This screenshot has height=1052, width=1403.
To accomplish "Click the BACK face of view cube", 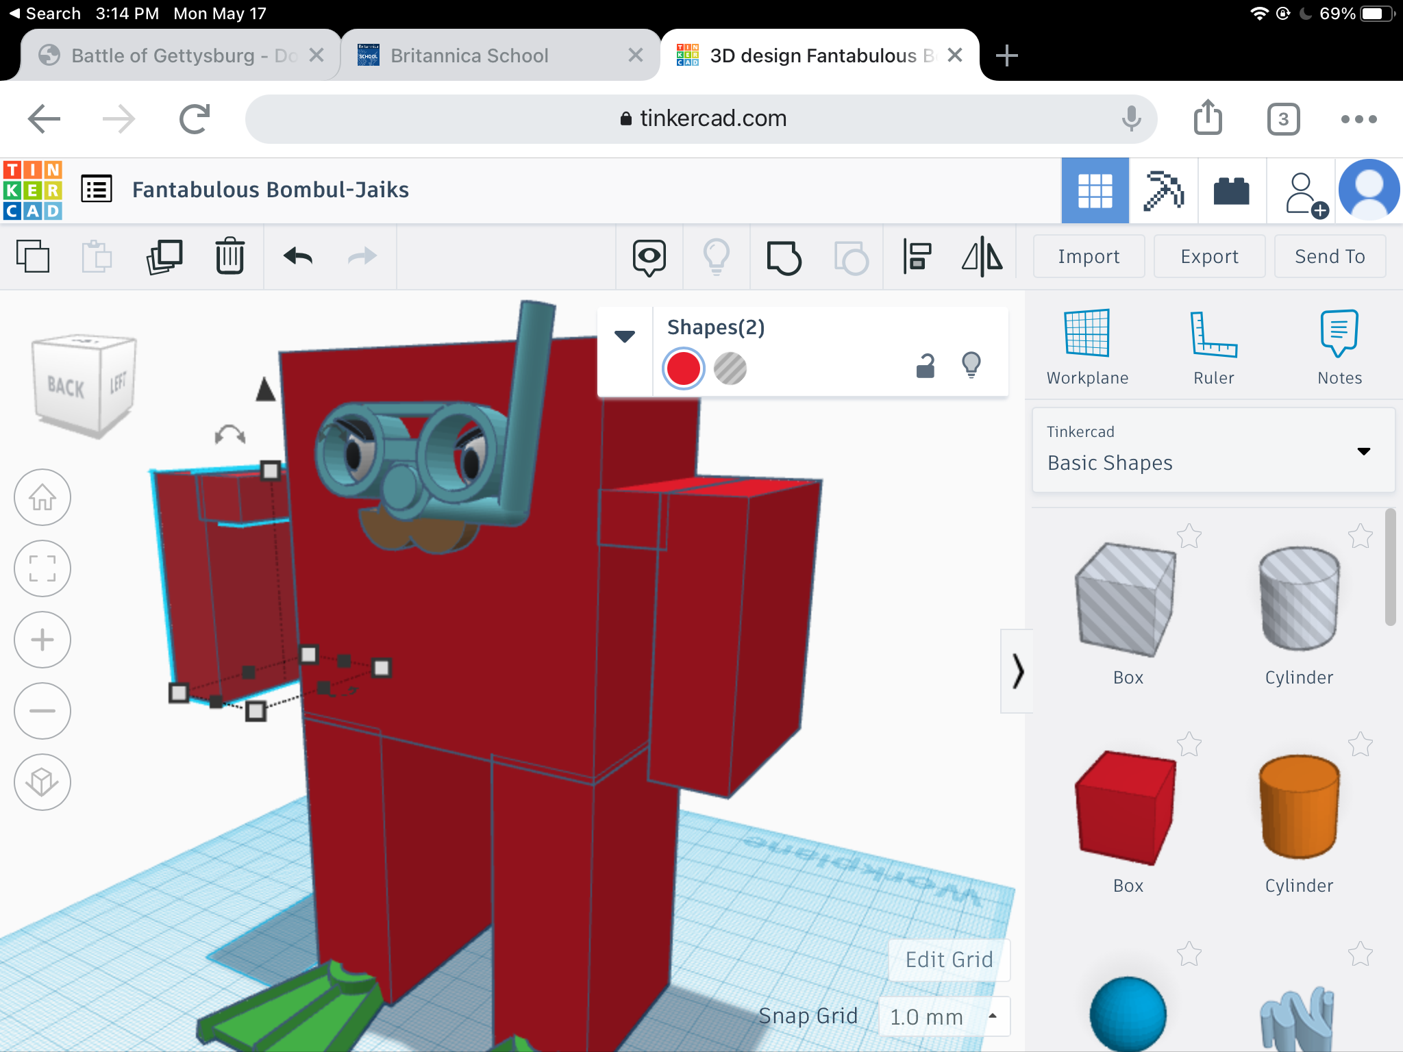I will (x=66, y=388).
